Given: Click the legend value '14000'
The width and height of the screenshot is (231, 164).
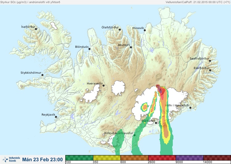Looking at the screenshot, I should pos(208,162).
